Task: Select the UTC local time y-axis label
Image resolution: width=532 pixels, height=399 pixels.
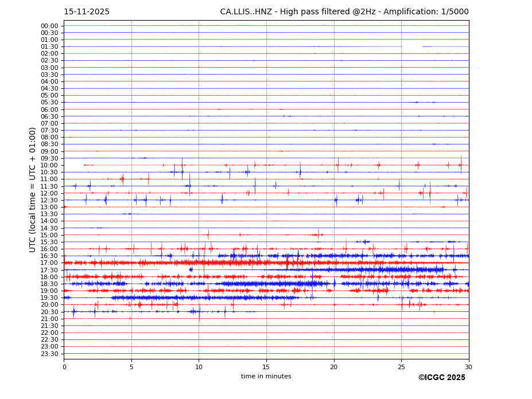Action: coord(33,190)
